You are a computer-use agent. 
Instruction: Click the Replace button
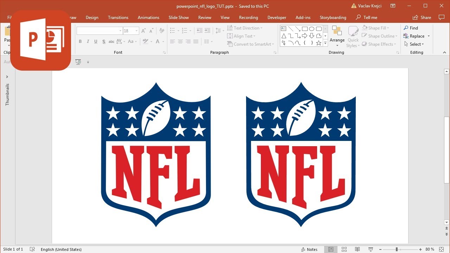point(414,36)
